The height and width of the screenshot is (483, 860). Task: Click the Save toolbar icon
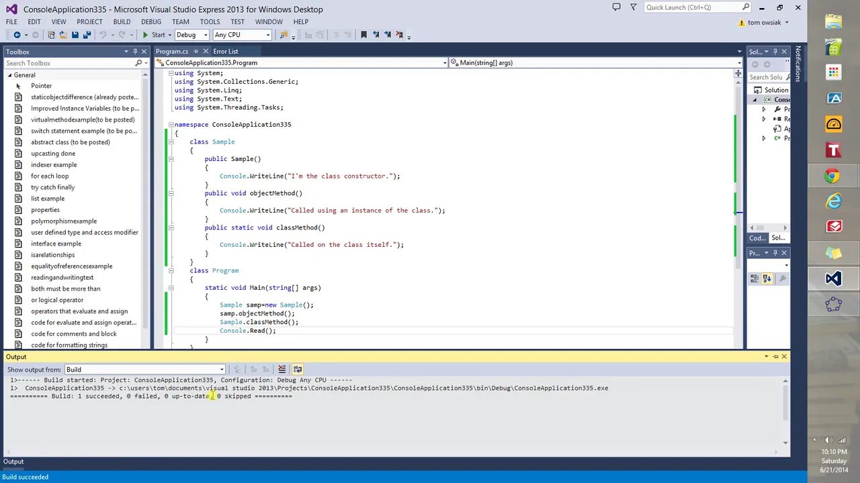[75, 35]
